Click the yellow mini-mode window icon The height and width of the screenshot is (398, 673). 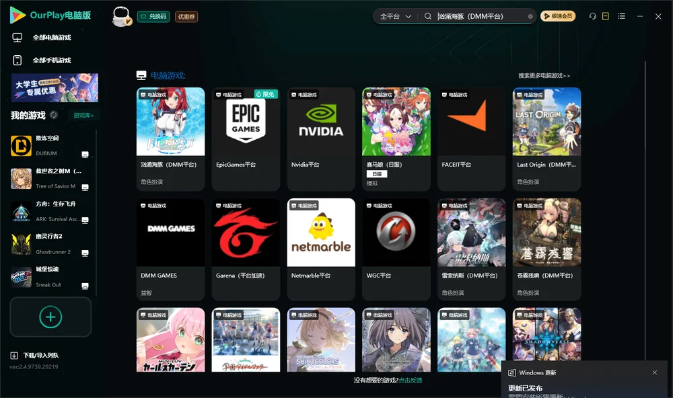(606, 16)
